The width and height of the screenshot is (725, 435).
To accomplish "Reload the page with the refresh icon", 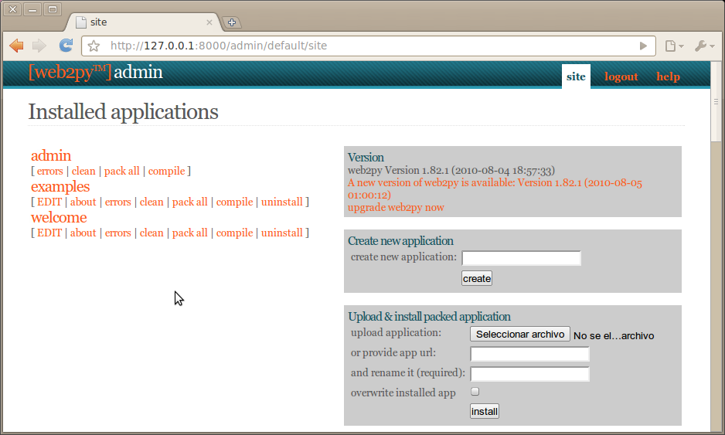I will (x=66, y=46).
